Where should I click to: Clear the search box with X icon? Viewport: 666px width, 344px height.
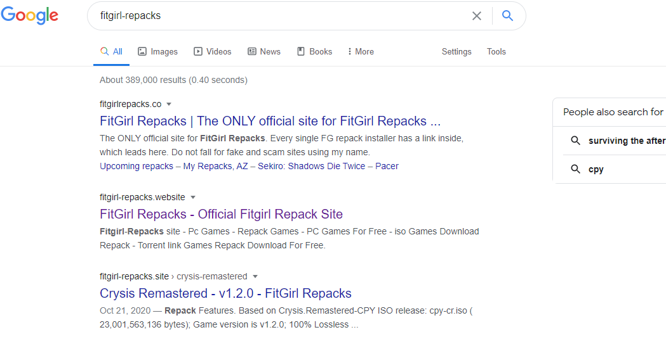click(x=477, y=16)
